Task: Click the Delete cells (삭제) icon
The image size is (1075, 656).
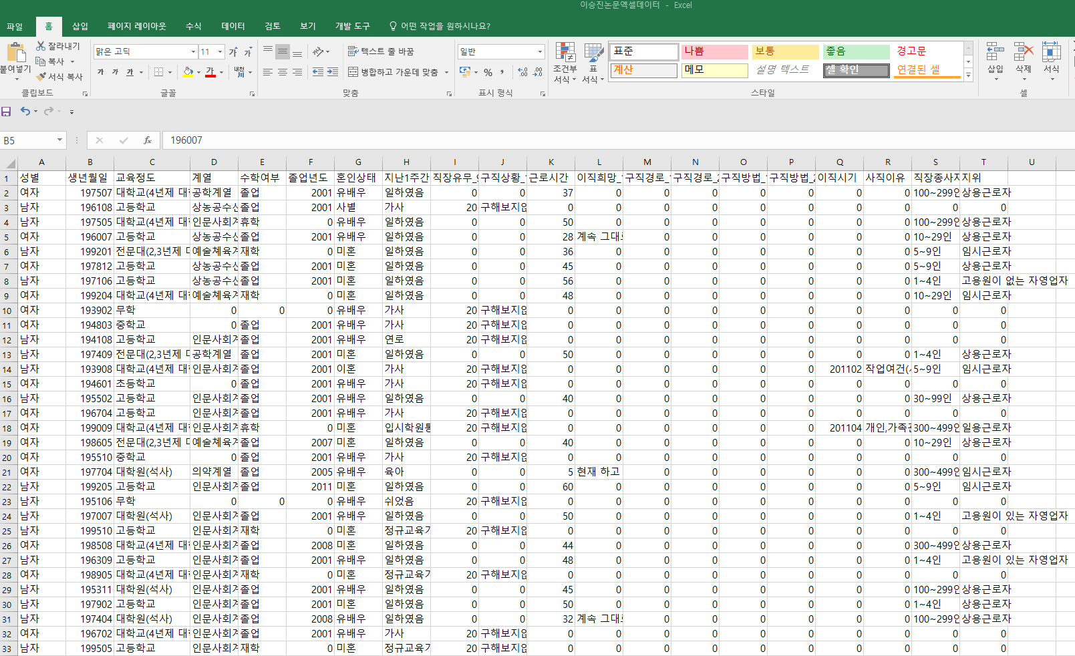Action: tap(1023, 59)
